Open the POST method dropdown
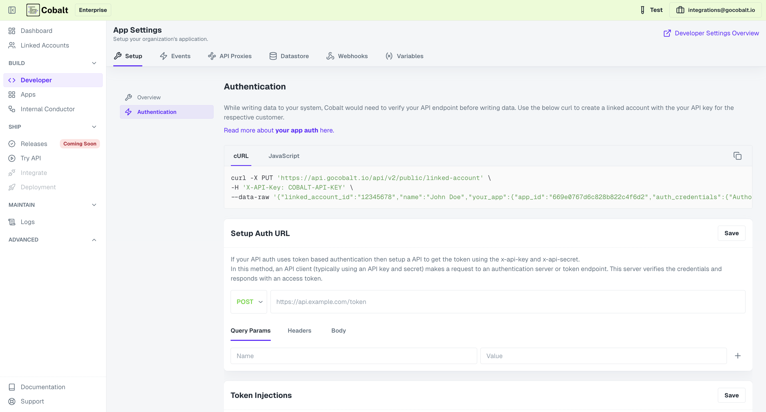Screen dimensions: 766x412 249,302
